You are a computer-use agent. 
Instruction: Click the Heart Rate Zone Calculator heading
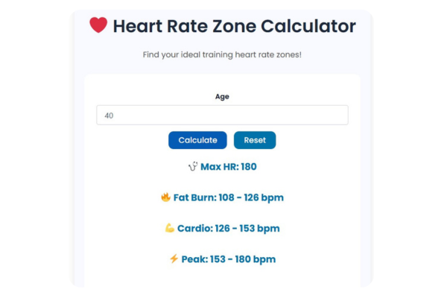coord(234,26)
